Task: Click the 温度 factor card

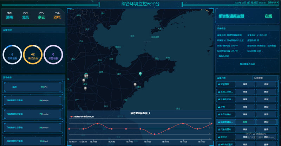Action: click(33, 87)
